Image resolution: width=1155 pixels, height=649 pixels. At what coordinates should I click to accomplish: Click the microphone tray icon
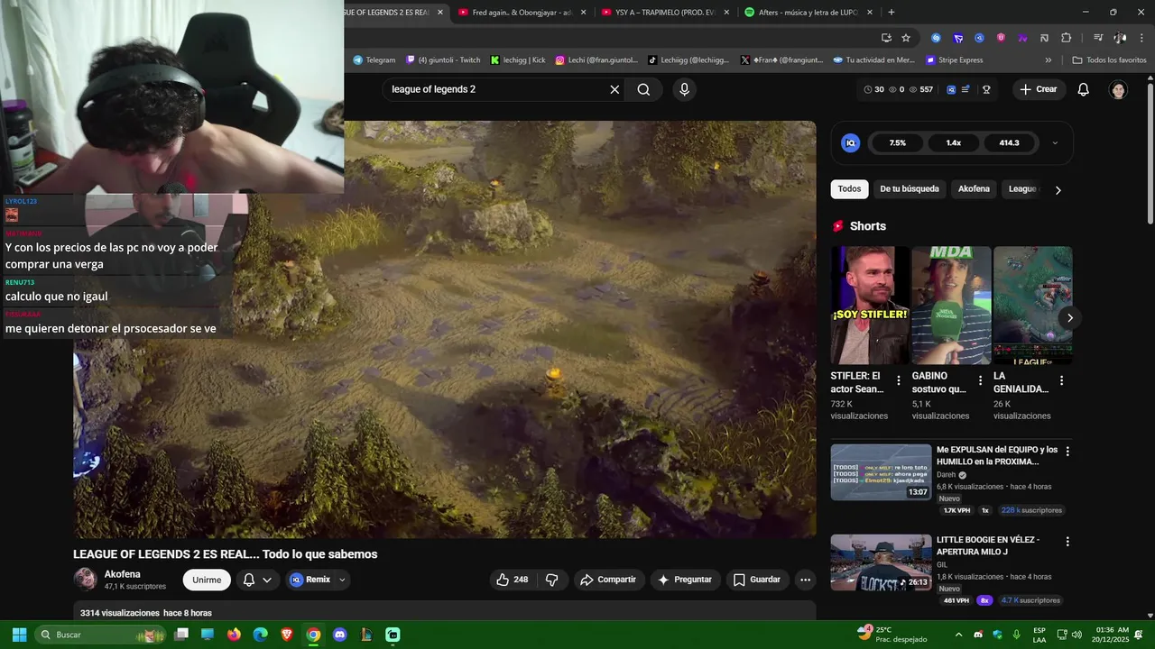tap(1017, 635)
